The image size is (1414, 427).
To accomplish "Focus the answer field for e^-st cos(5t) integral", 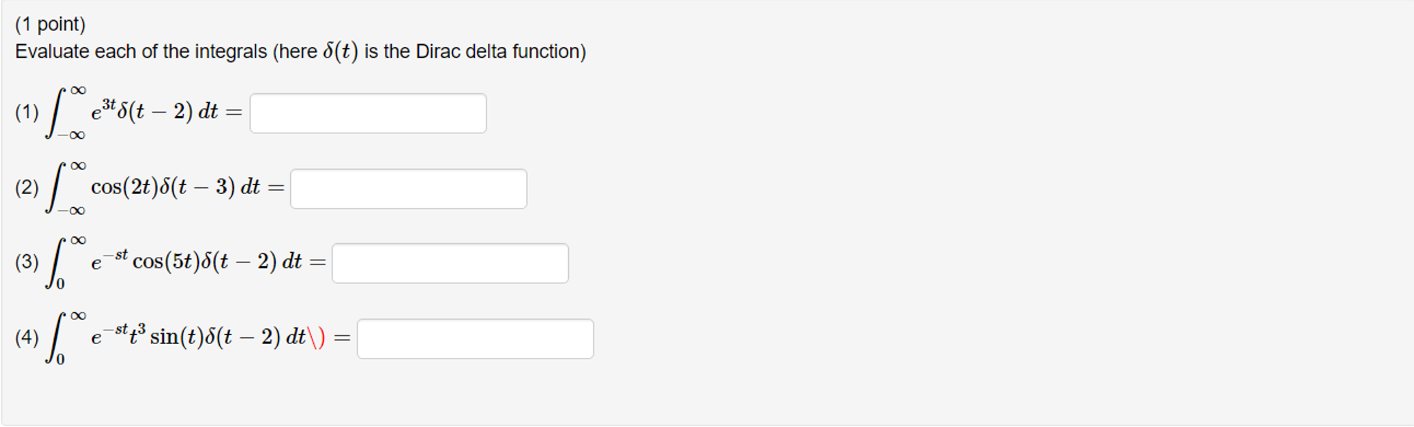I will (x=449, y=263).
